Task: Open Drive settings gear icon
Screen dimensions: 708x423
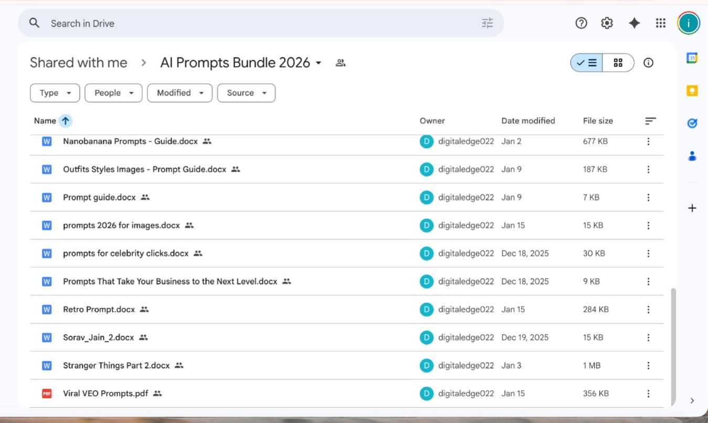Action: pyautogui.click(x=607, y=23)
